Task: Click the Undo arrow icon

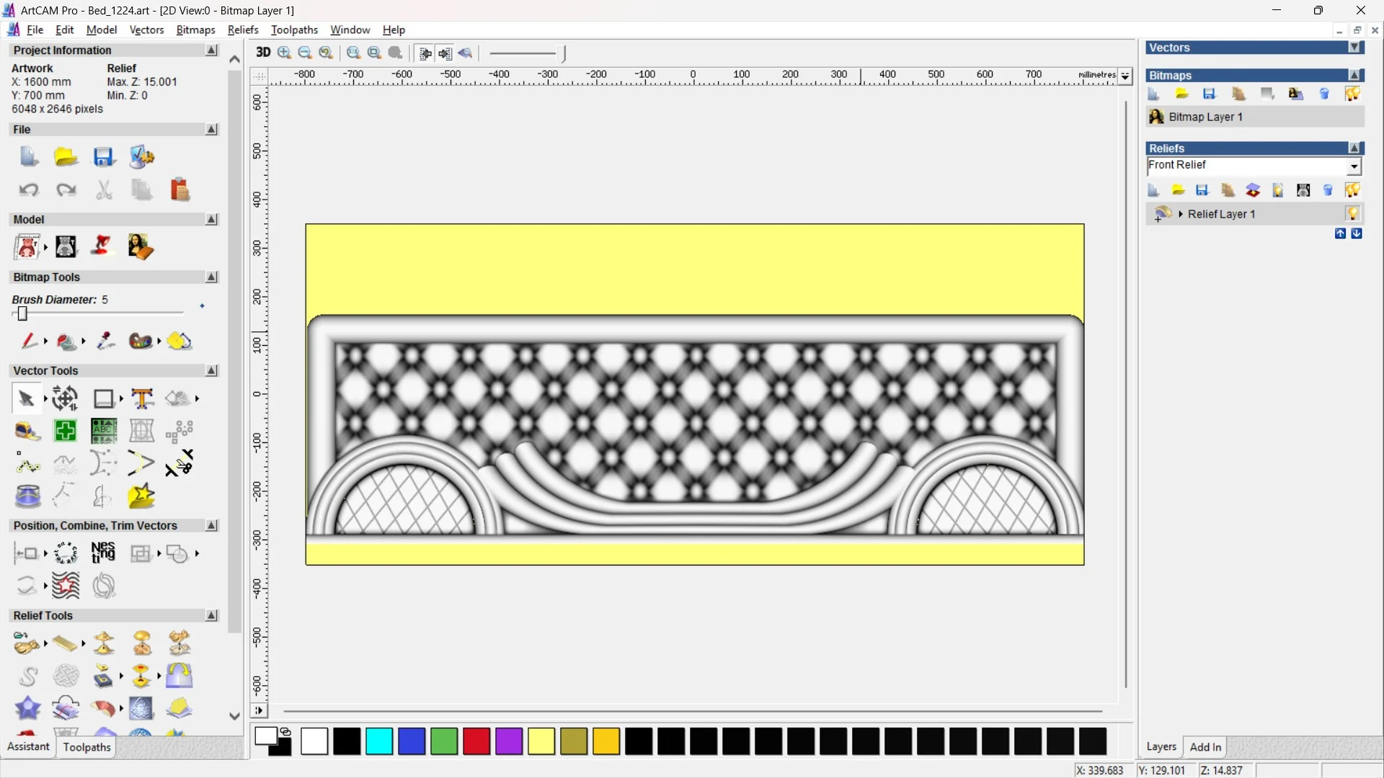Action: (29, 189)
